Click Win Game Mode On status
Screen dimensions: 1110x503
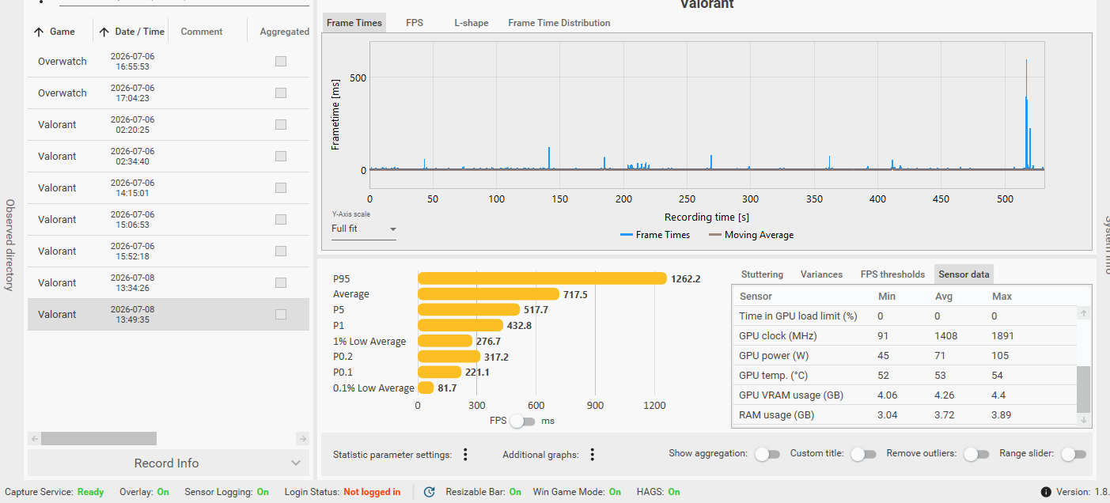(x=577, y=492)
